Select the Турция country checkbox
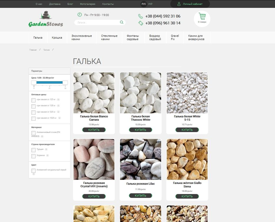Image resolution: width=275 pixels, height=222 pixels. 34,150
